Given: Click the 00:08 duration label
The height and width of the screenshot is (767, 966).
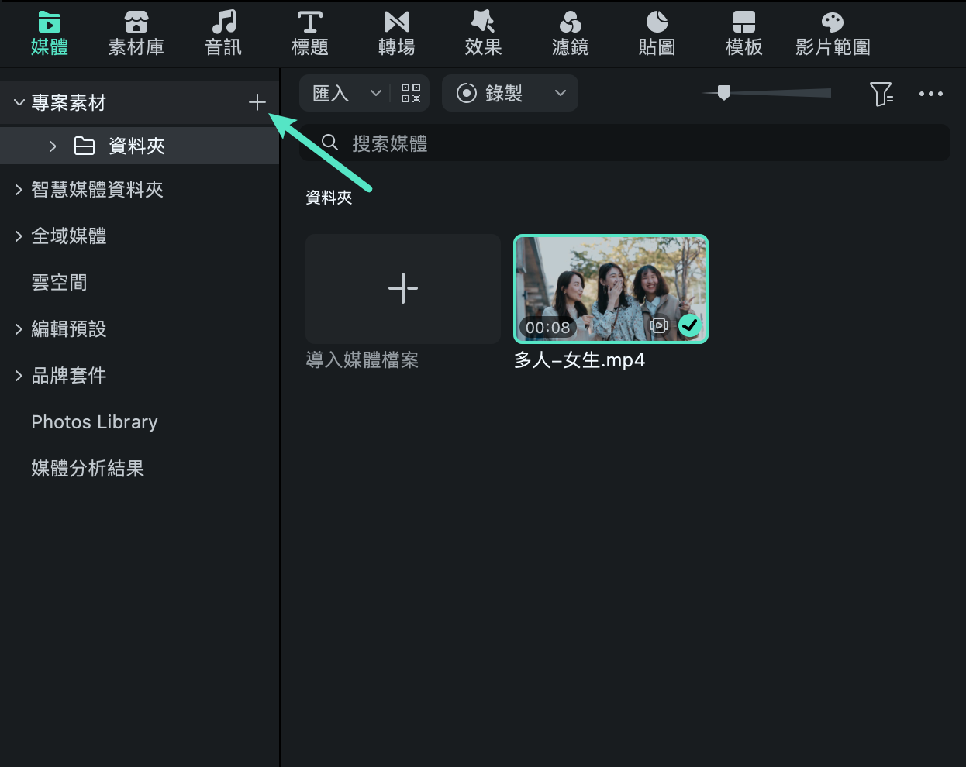Looking at the screenshot, I should (x=547, y=328).
